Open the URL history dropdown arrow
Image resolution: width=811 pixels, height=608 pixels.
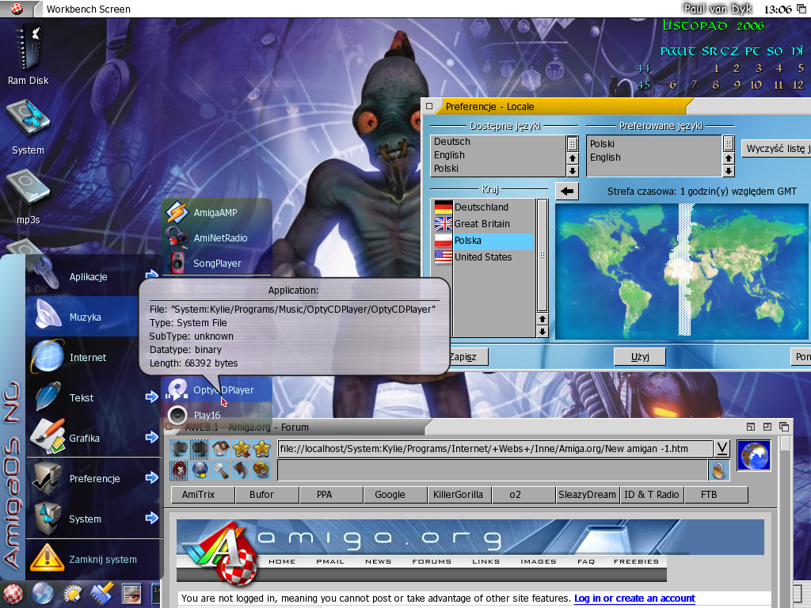[x=722, y=448]
